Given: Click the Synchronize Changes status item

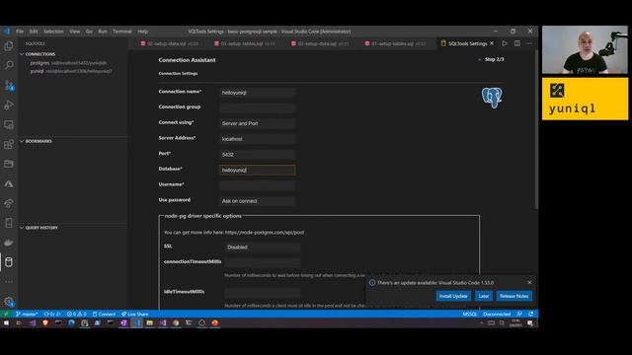Looking at the screenshot, I should pos(52,314).
